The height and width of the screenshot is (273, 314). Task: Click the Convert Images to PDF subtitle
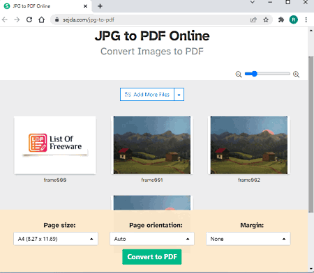tap(152, 52)
